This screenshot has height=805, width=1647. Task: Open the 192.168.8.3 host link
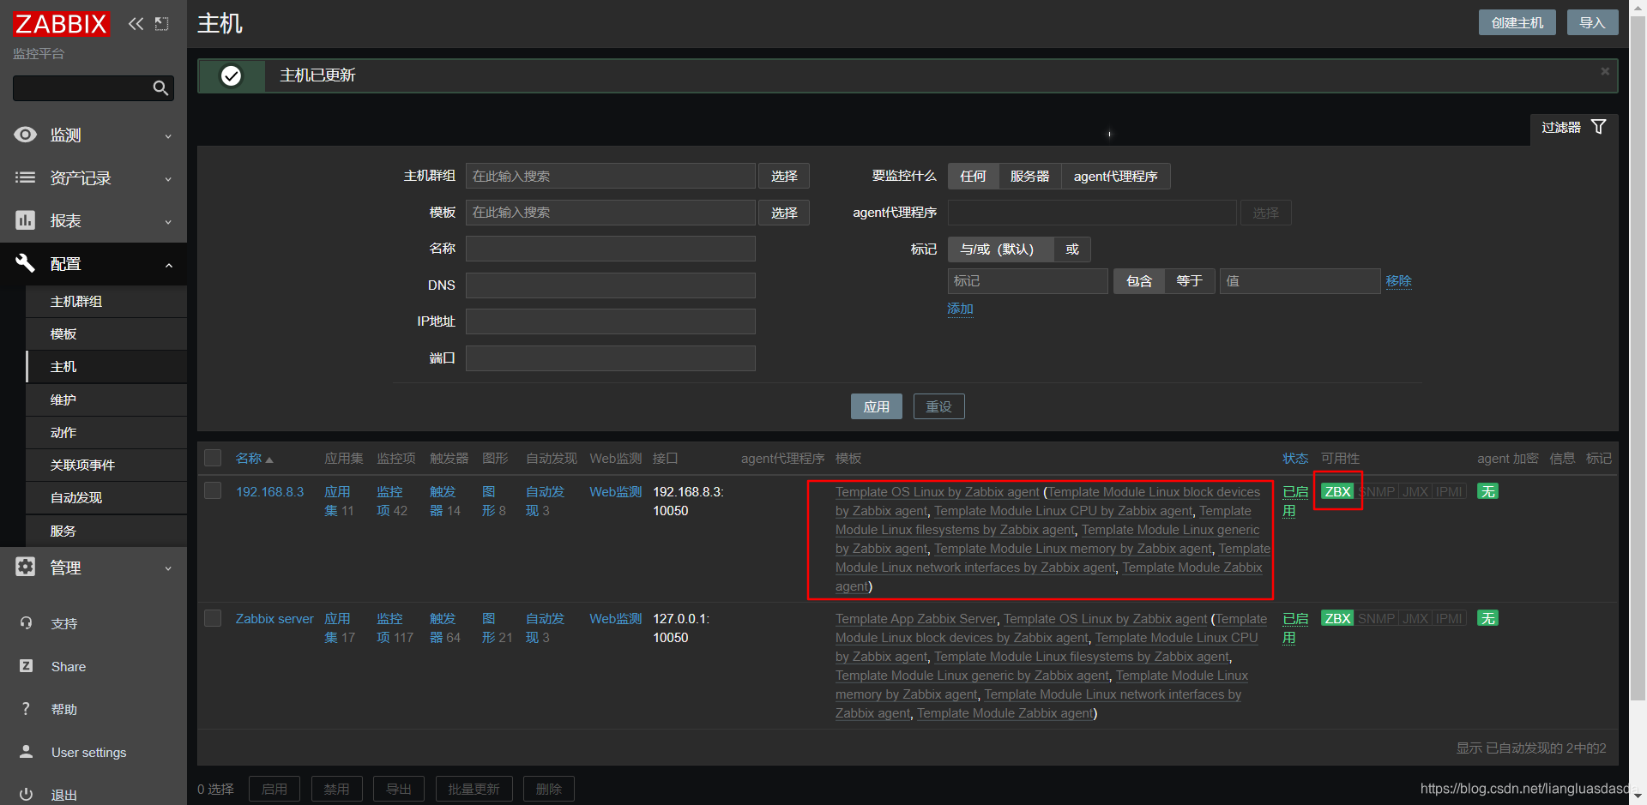click(269, 491)
